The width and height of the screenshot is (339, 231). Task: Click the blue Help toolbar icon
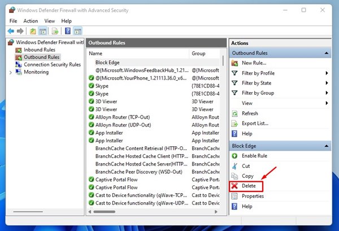click(68, 31)
